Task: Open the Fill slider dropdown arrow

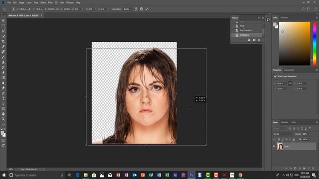Action: pyautogui.click(x=309, y=139)
